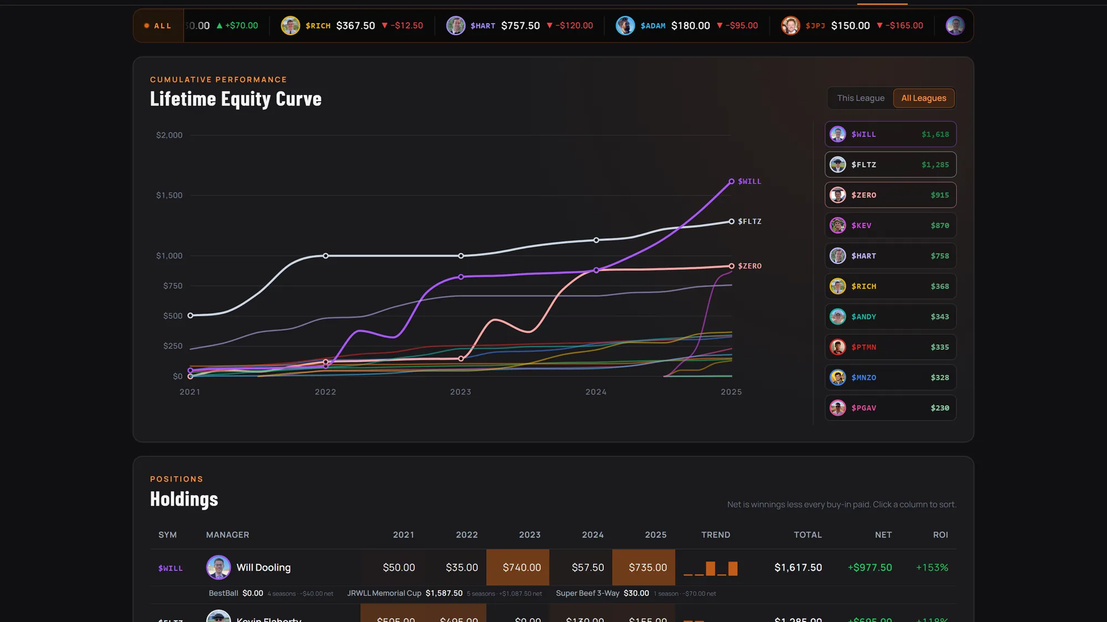This screenshot has width=1107, height=622.
Task: Click $HART ticker price $757.50
Action: coord(520,25)
